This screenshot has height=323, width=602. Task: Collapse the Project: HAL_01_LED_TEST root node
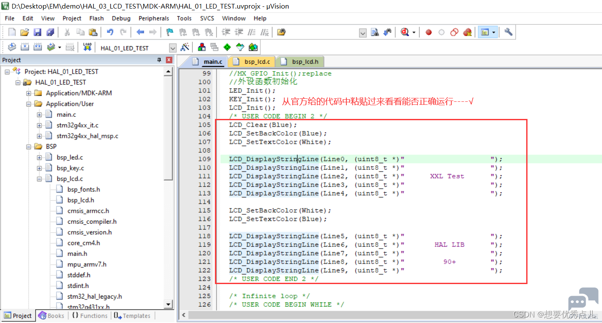(x=7, y=72)
